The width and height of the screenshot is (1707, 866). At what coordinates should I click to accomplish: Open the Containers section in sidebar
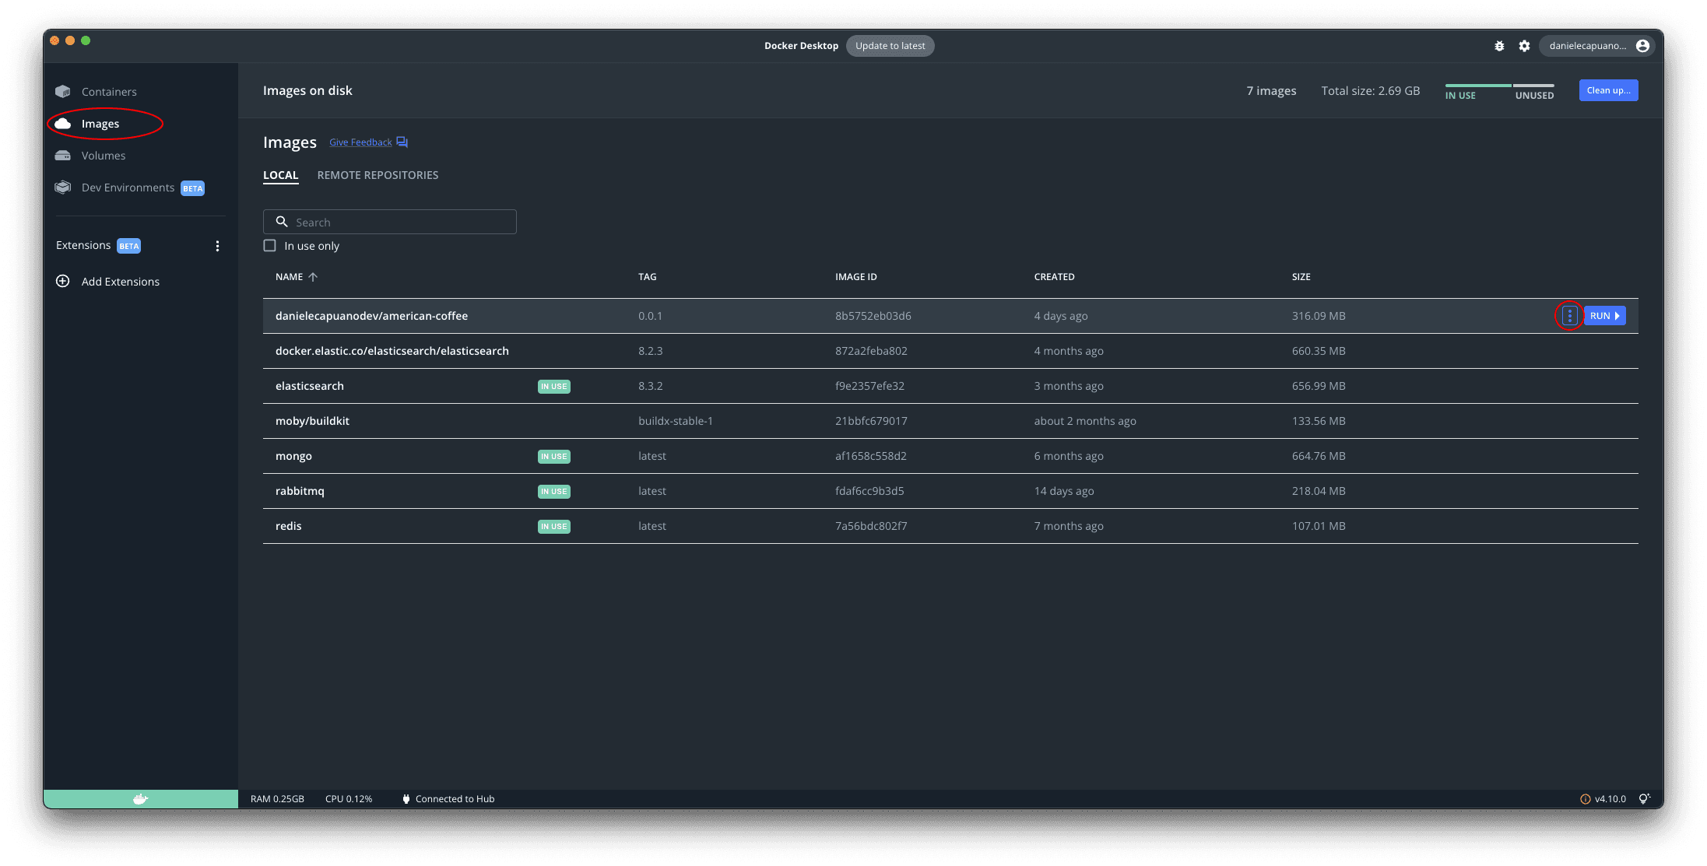tap(108, 91)
